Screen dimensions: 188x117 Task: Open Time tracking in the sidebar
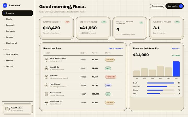[x=17, y=54]
